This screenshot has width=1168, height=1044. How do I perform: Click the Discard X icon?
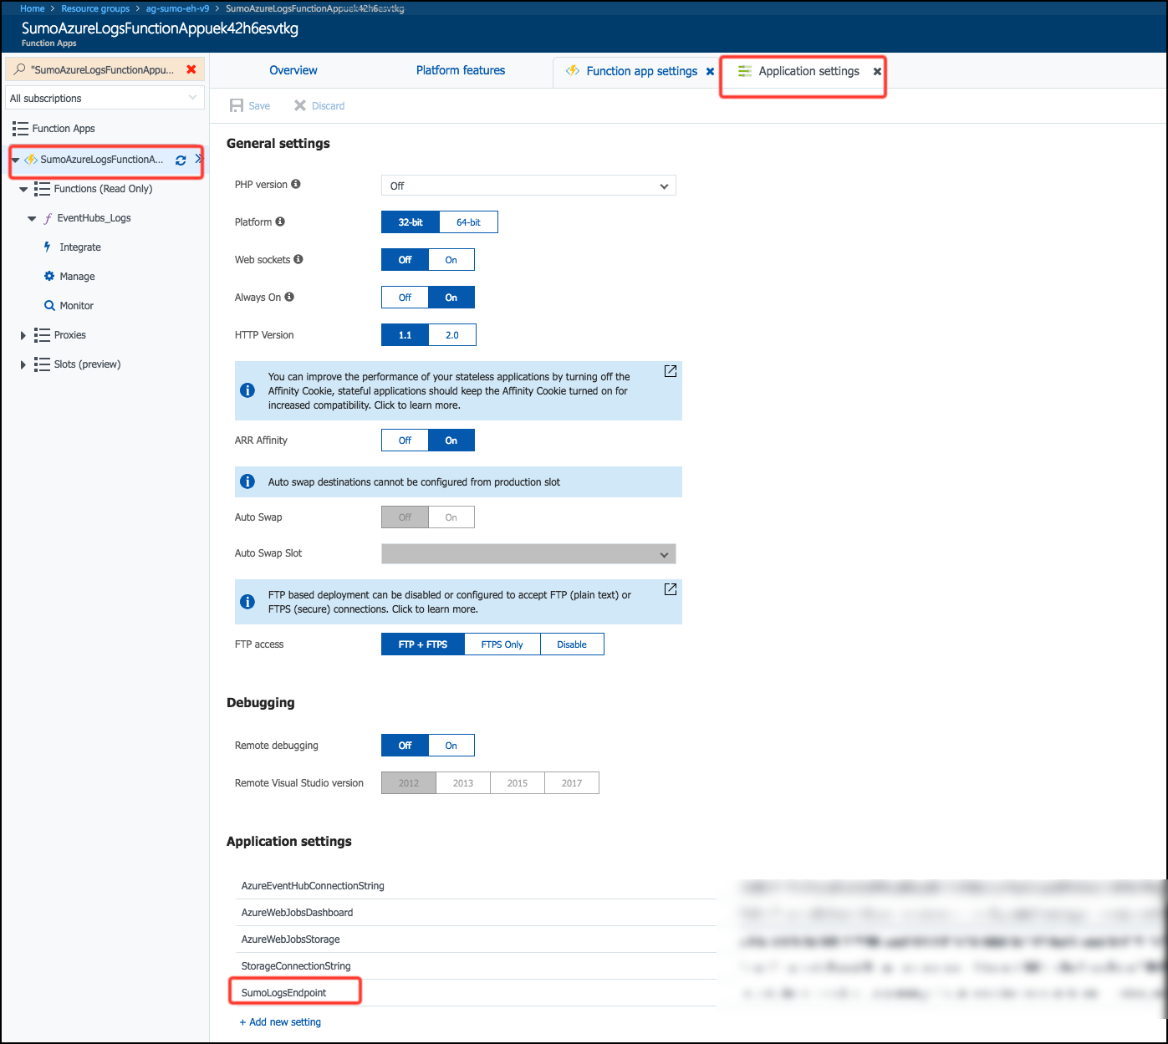pos(300,106)
